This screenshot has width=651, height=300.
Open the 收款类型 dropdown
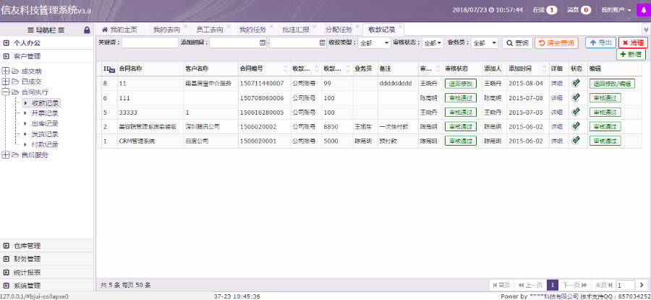[374, 43]
